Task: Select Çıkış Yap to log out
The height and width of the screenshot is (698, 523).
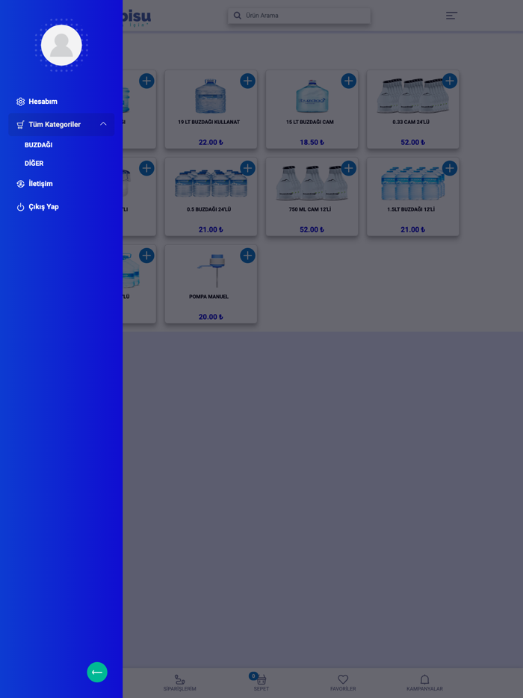Action: click(43, 206)
